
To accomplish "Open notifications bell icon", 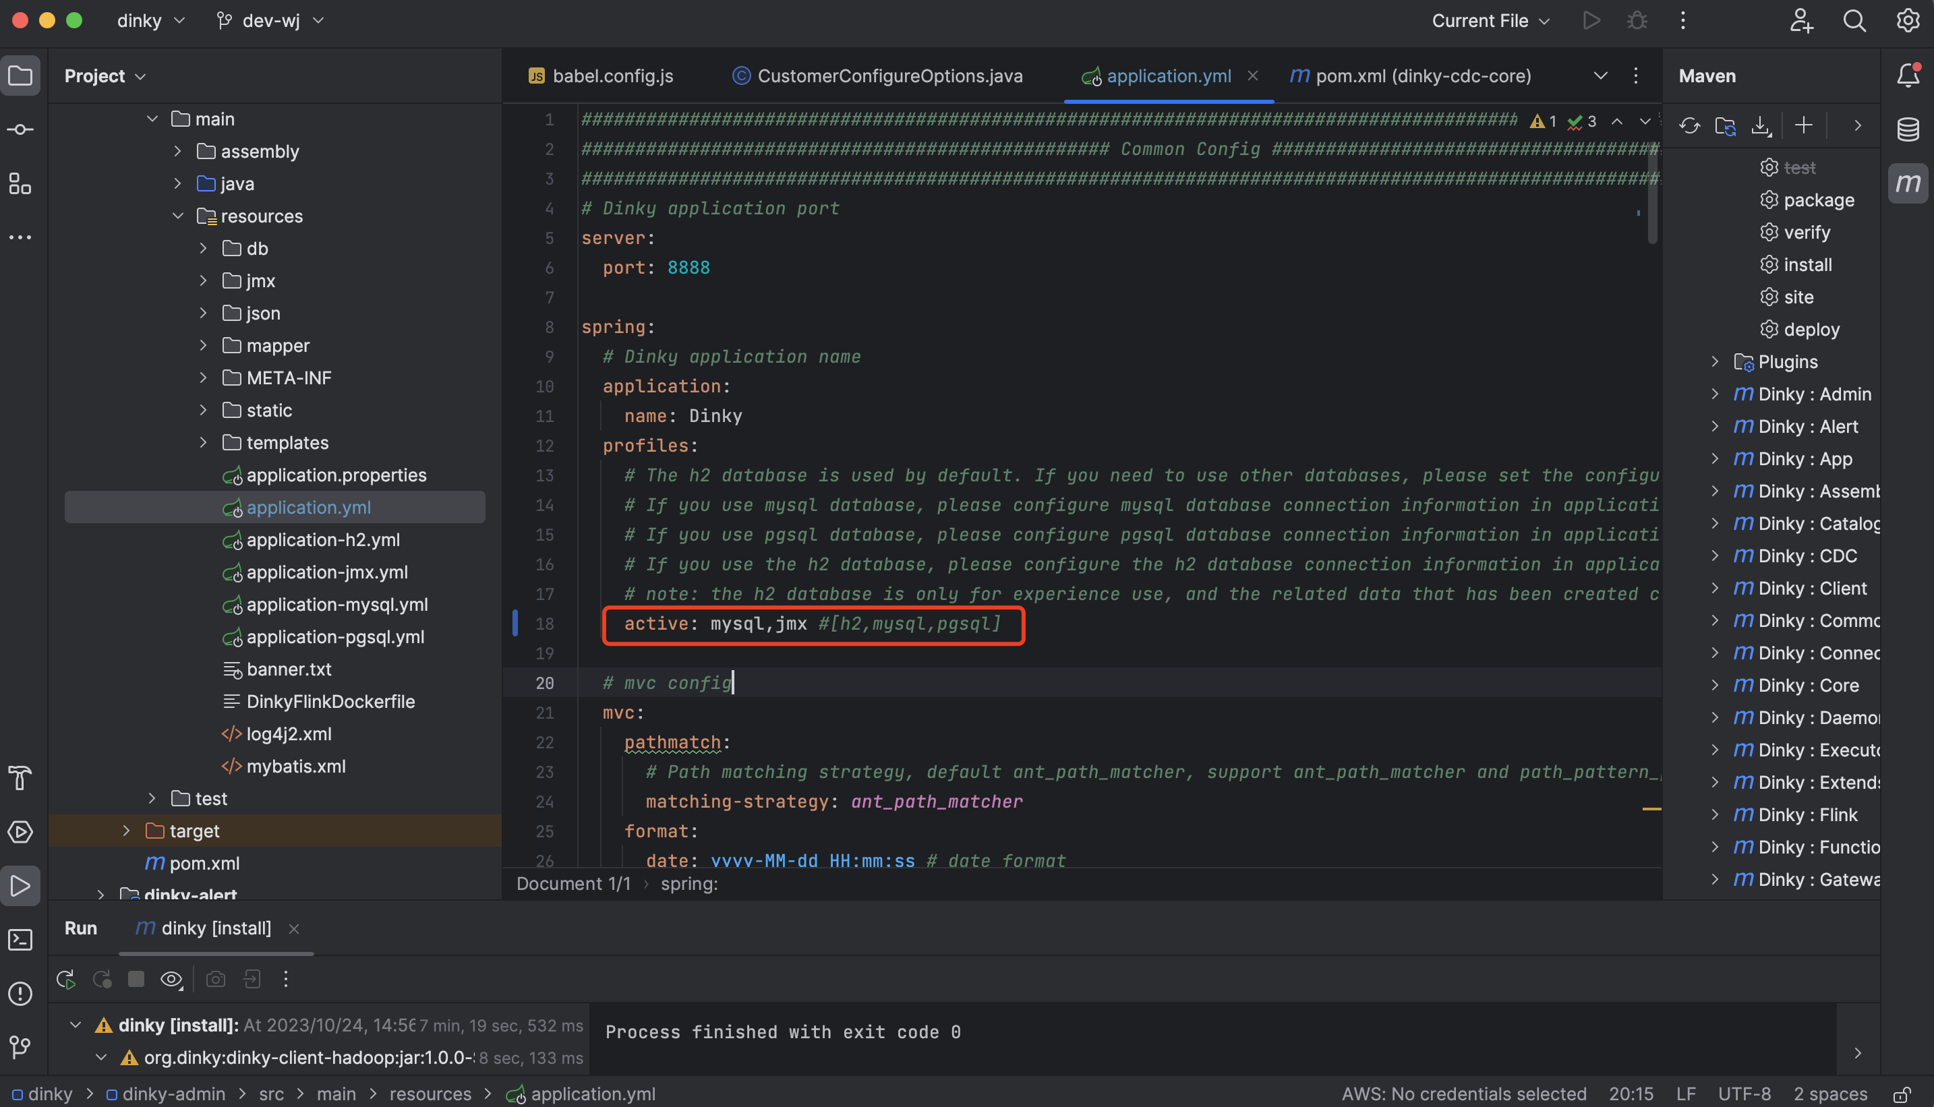I will tap(1908, 76).
